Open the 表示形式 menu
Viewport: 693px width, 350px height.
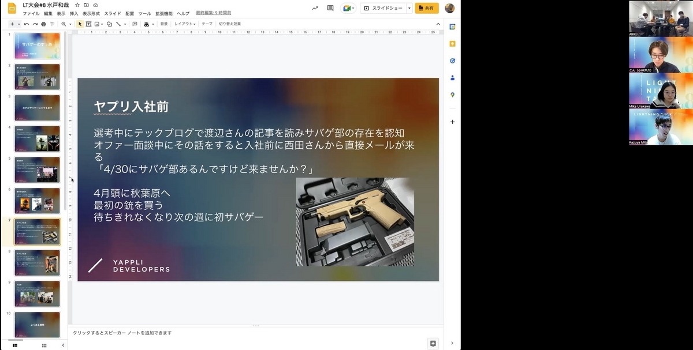tap(91, 13)
